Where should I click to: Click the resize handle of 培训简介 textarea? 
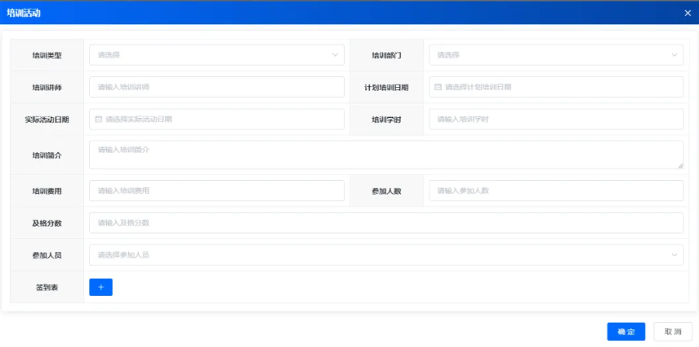(x=680, y=165)
